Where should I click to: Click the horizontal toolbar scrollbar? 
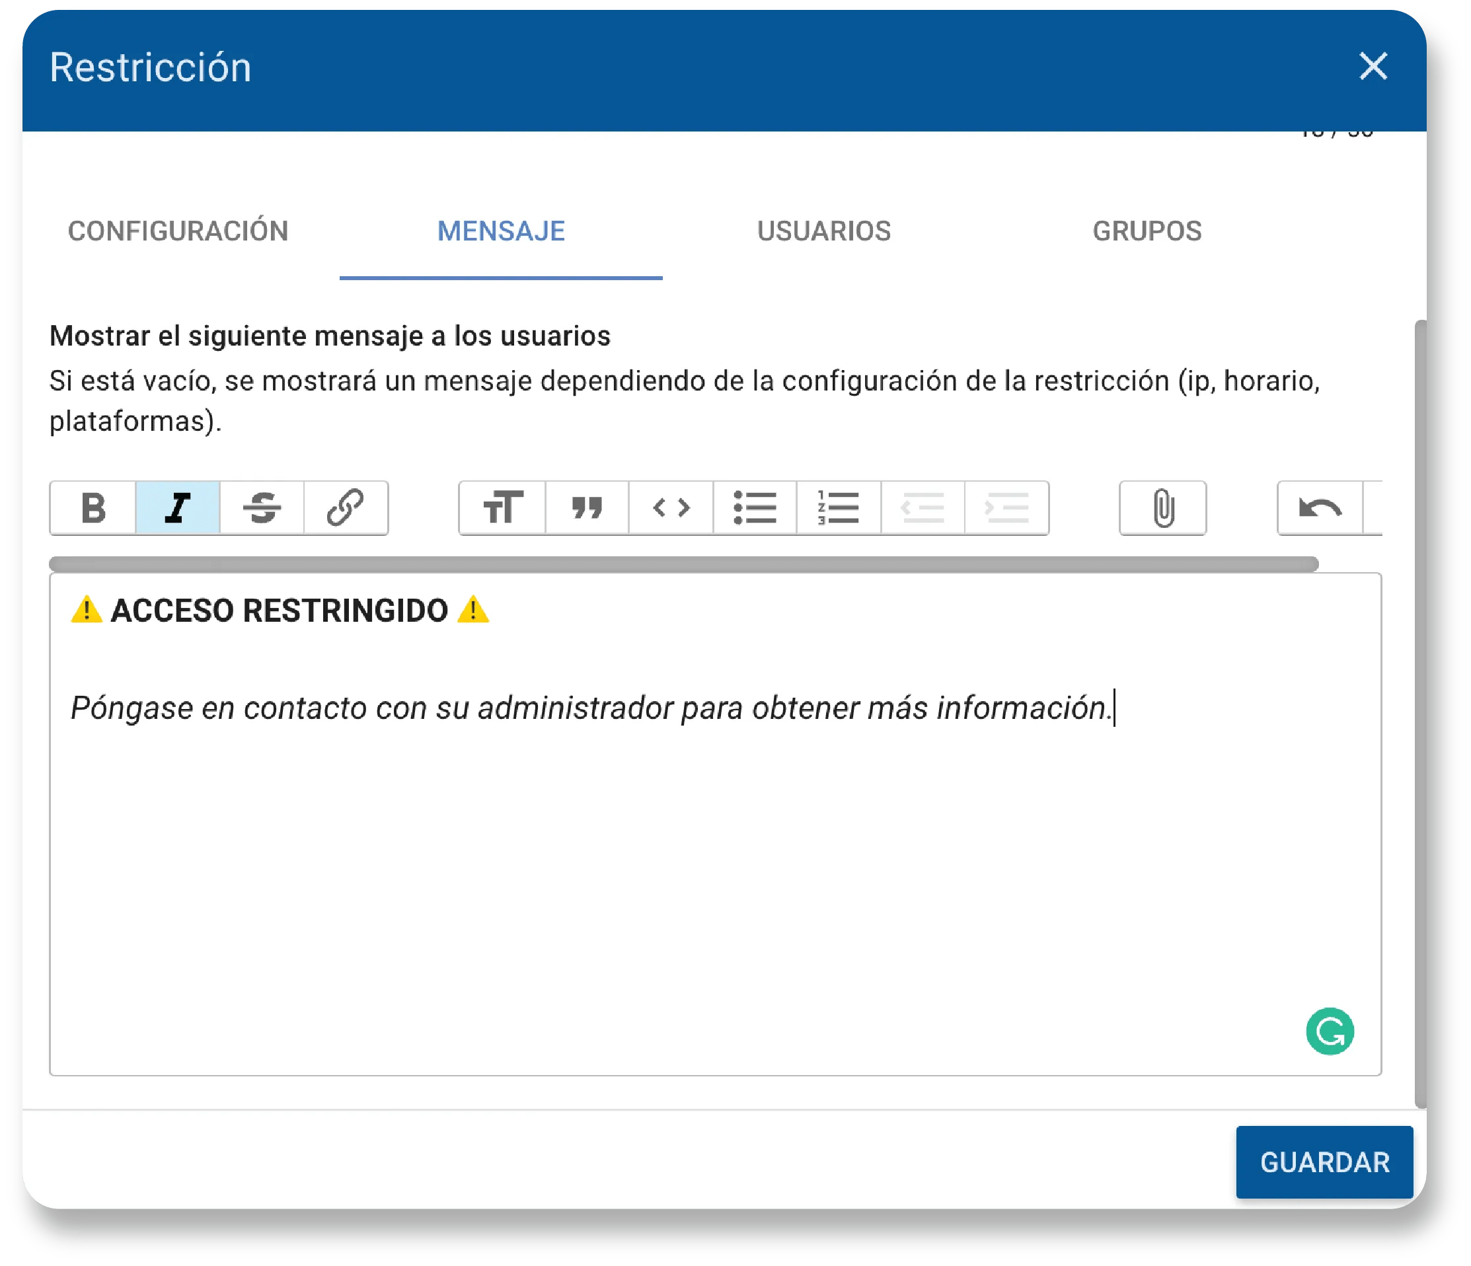pyautogui.click(x=683, y=564)
